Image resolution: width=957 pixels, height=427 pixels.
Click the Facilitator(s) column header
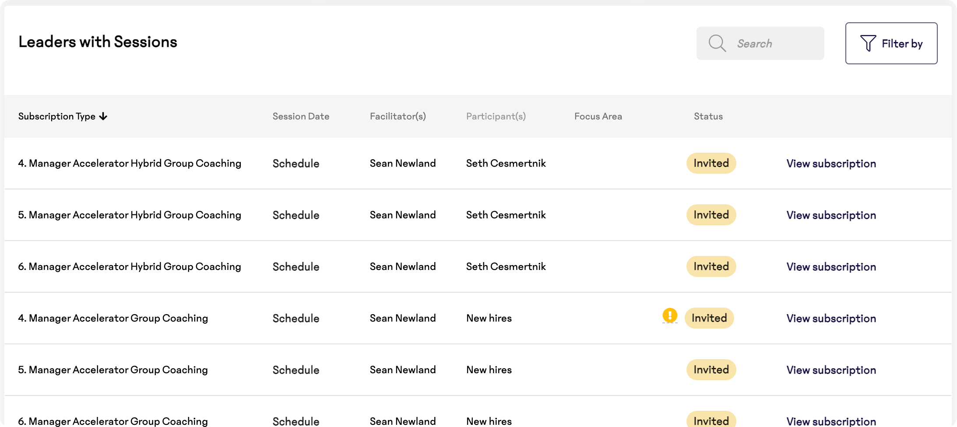(398, 116)
